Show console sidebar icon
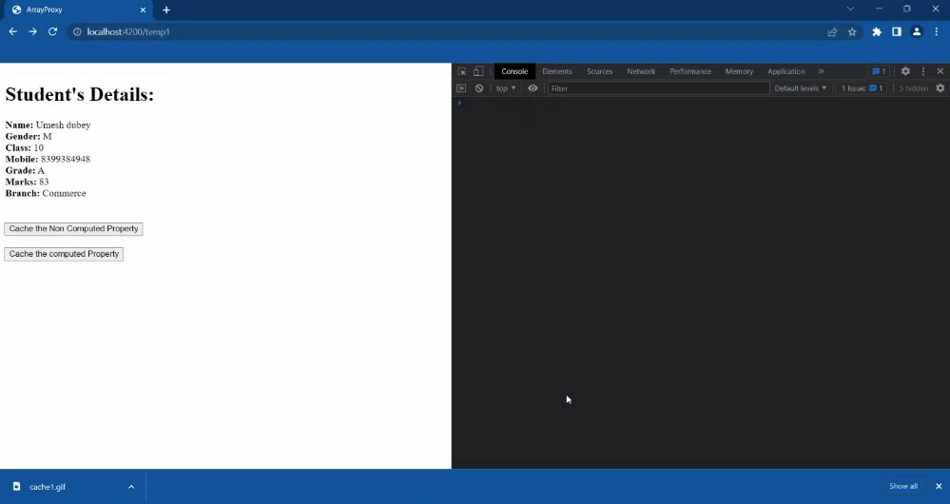The height and width of the screenshot is (504, 950). 461,88
